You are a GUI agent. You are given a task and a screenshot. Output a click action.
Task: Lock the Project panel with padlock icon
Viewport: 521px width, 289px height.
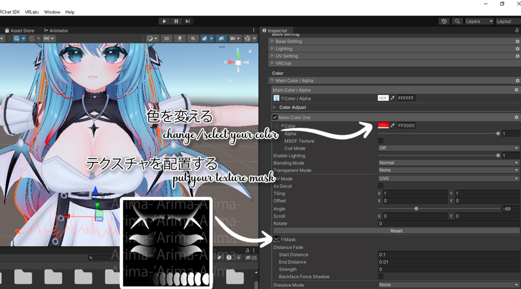[x=247, y=250]
